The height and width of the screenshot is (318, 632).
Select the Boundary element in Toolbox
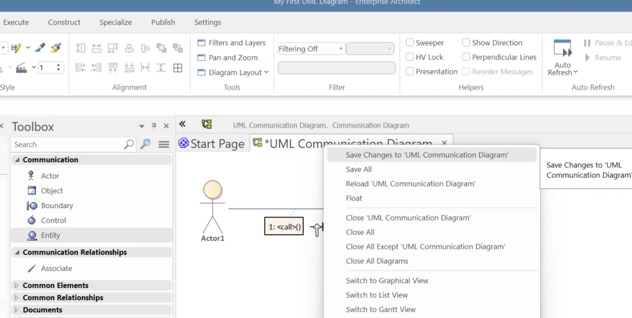tap(50, 205)
